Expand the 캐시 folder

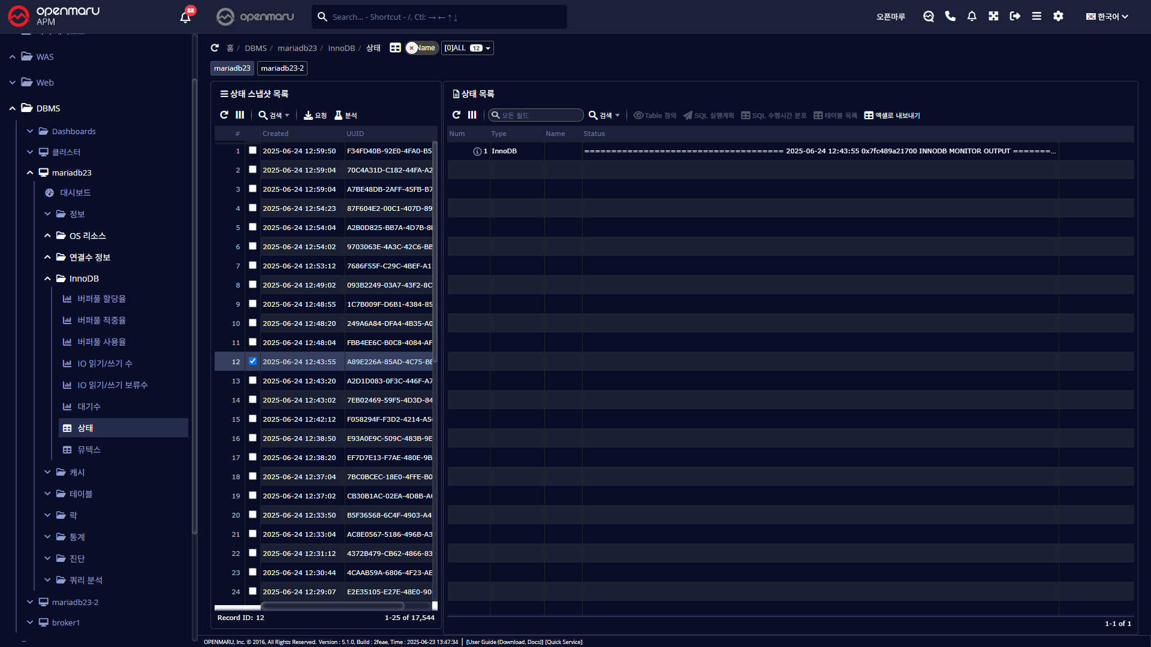(47, 473)
